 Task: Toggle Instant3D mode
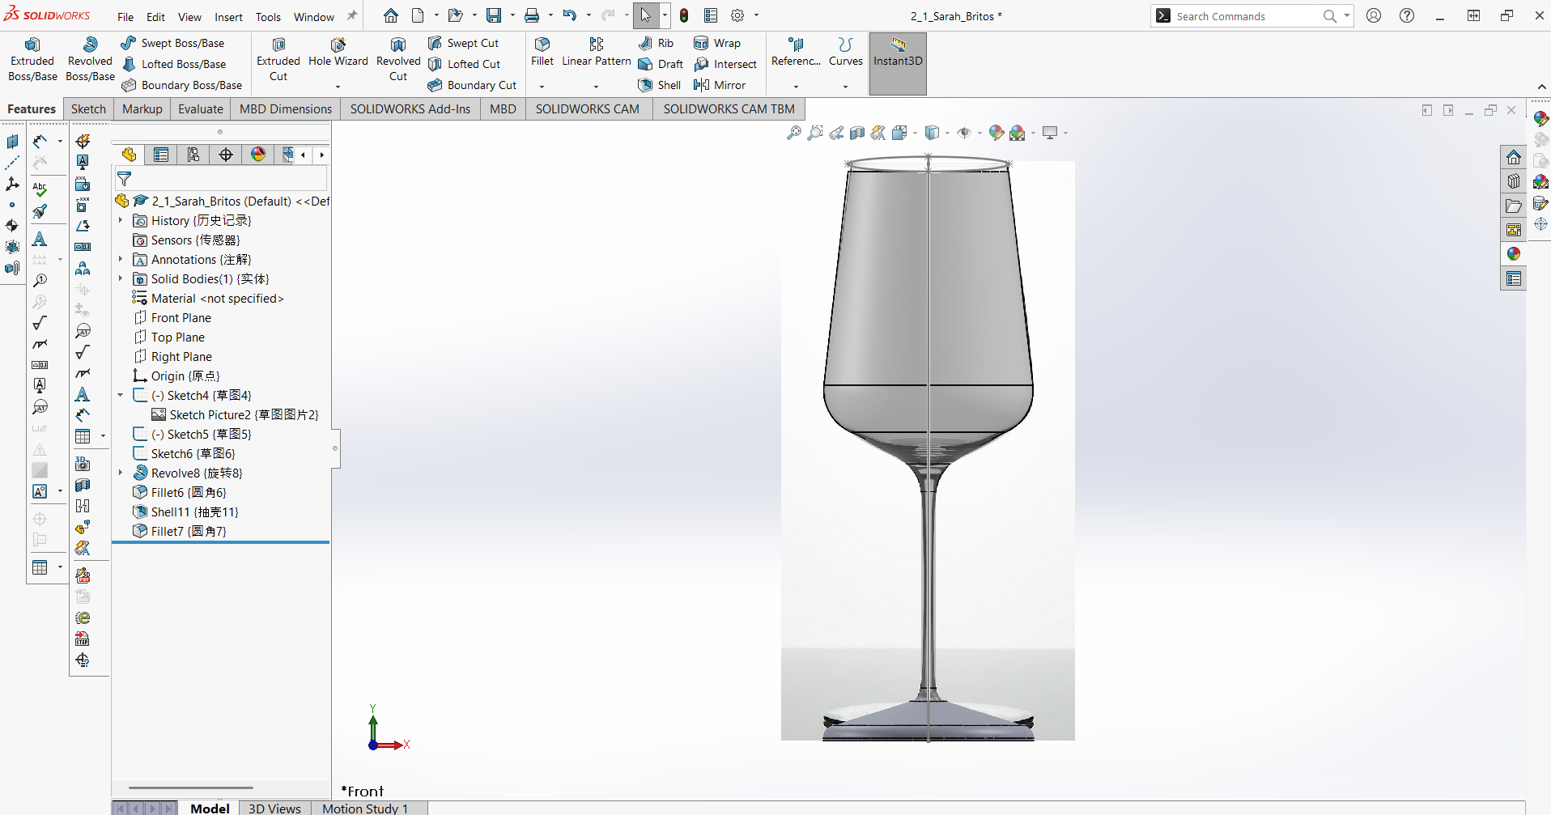[898, 63]
